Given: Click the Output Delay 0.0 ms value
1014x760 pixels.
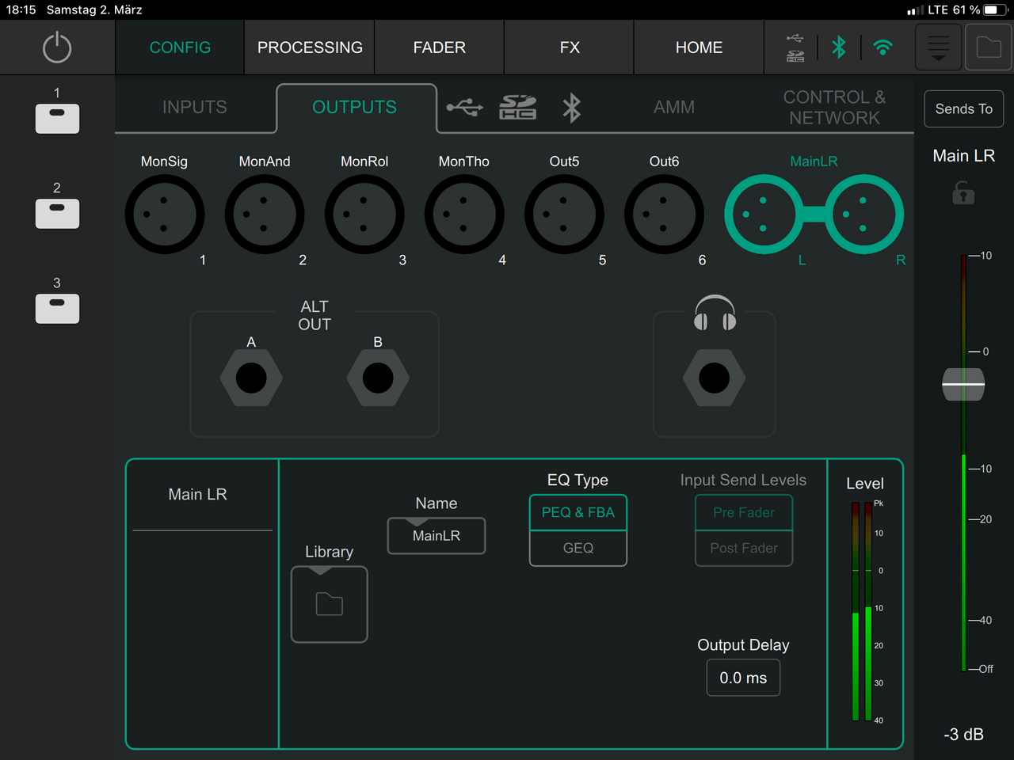Looking at the screenshot, I should click(x=743, y=678).
